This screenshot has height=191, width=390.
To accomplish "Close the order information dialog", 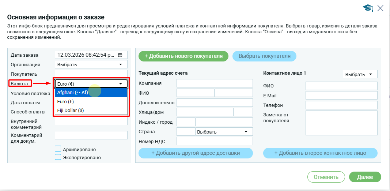I will (x=380, y=8).
